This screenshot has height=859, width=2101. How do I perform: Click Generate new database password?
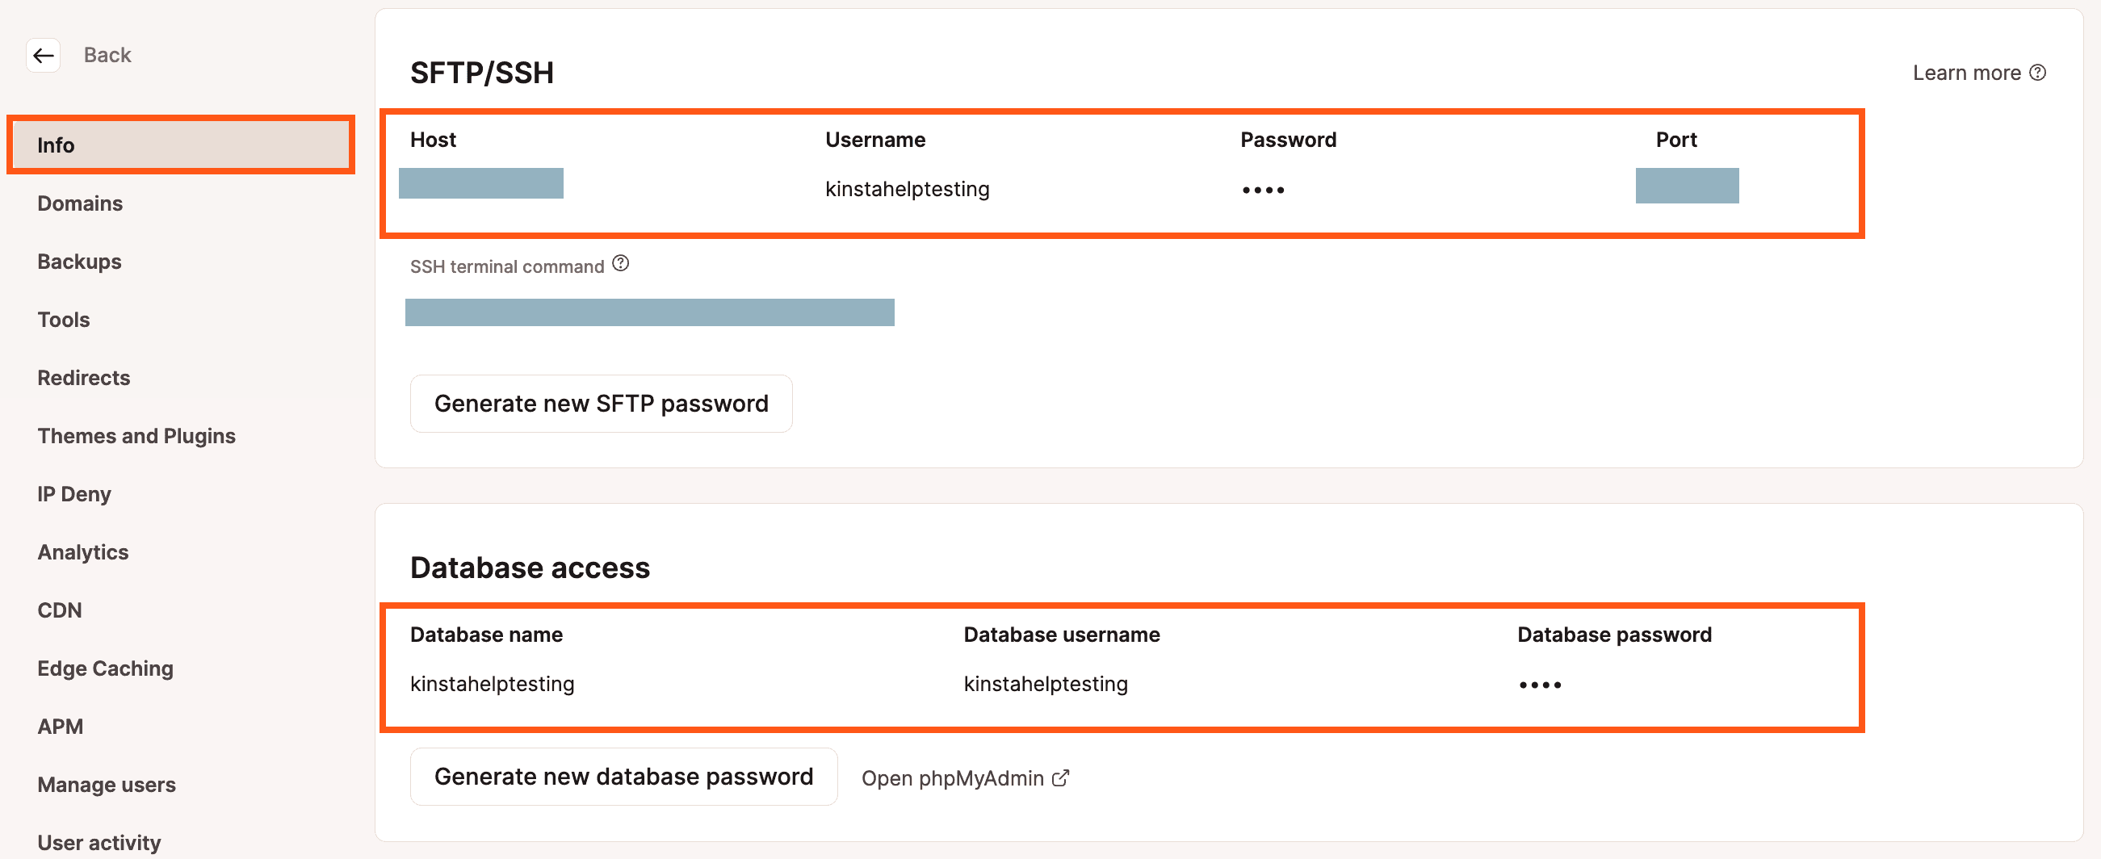(623, 776)
